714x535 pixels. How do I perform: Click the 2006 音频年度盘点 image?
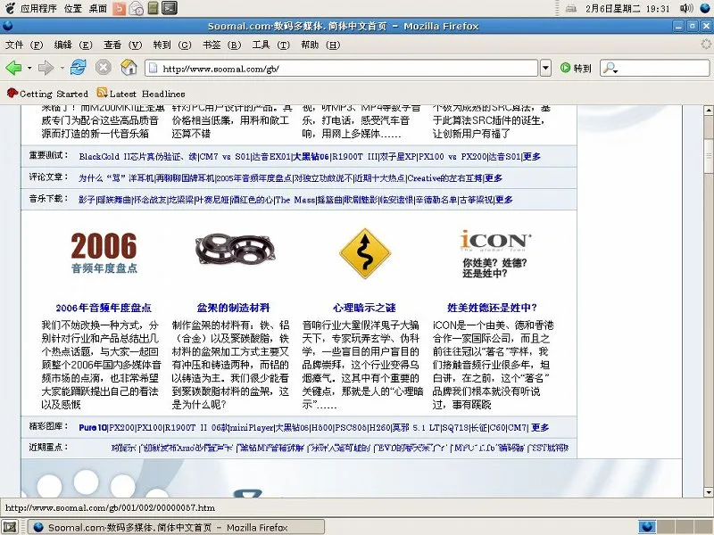pyautogui.click(x=104, y=252)
